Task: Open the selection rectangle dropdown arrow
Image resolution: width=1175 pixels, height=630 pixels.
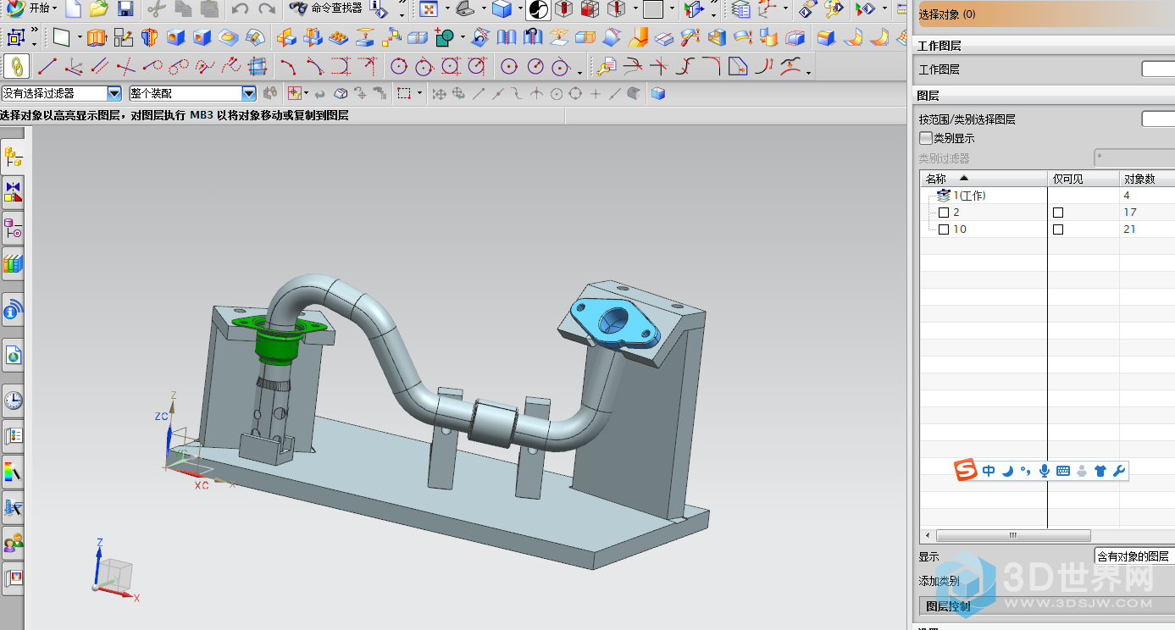Action: [419, 94]
